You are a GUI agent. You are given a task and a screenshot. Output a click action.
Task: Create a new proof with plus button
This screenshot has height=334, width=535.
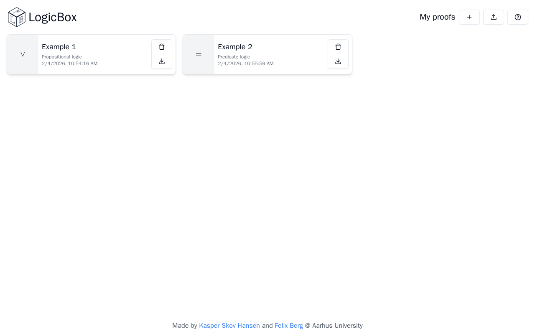coord(469,17)
